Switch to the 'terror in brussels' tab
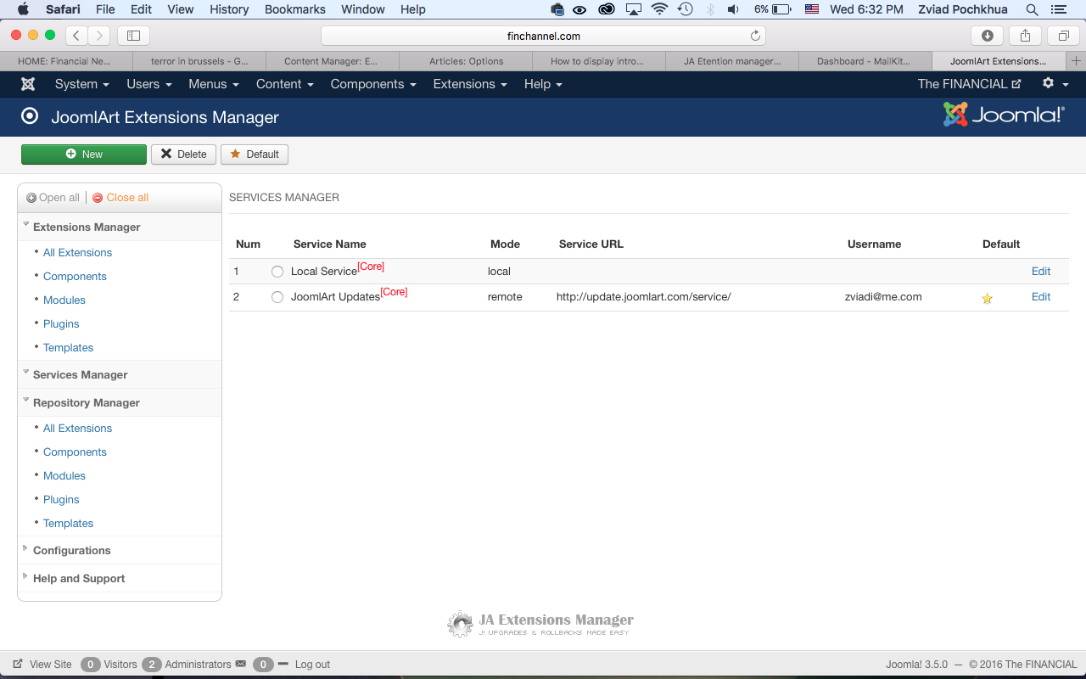1086x679 pixels. pyautogui.click(x=199, y=61)
